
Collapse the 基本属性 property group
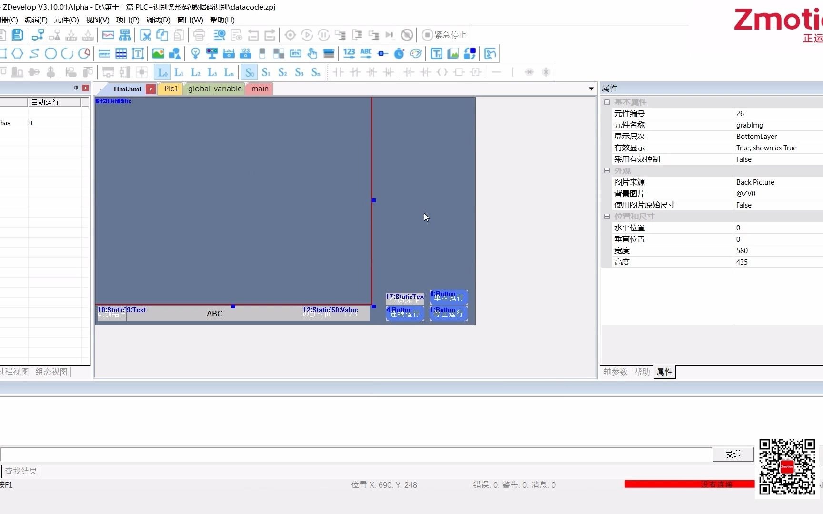tap(607, 102)
